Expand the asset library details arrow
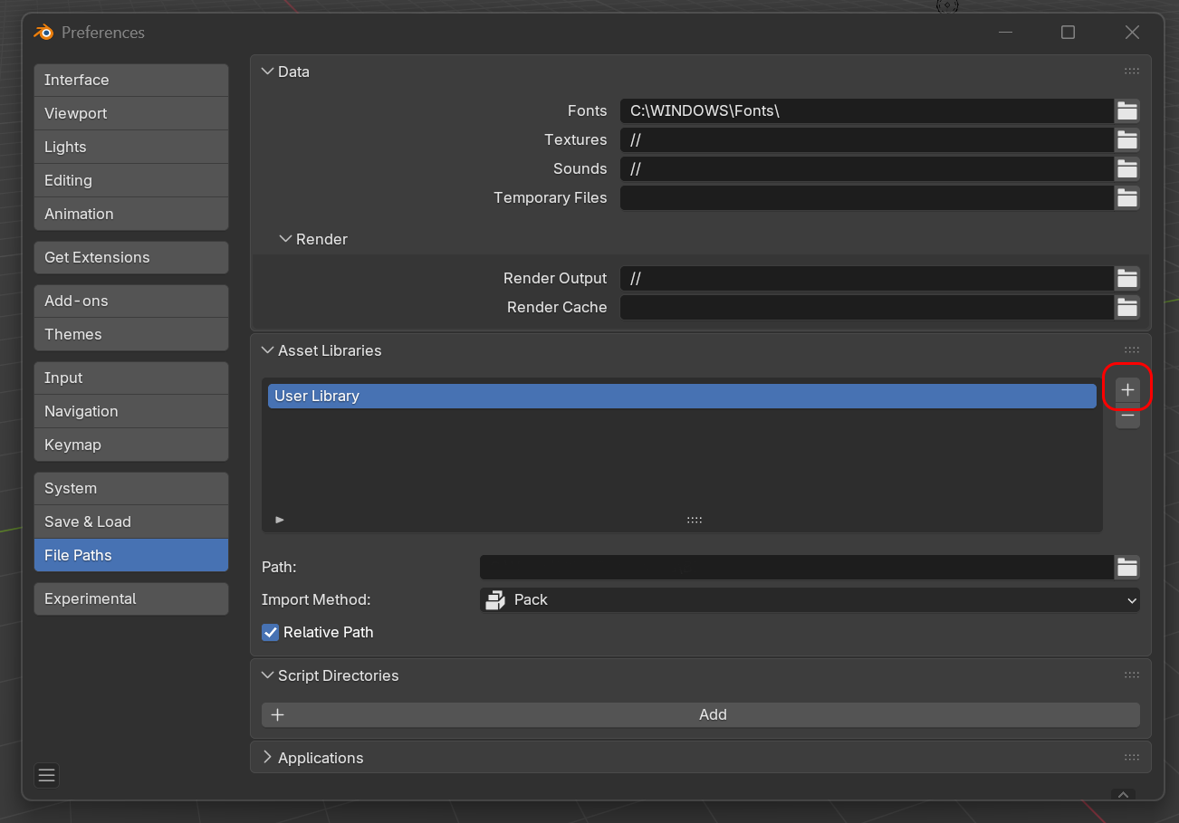Screen dimensions: 1179x823 pyautogui.click(x=280, y=519)
